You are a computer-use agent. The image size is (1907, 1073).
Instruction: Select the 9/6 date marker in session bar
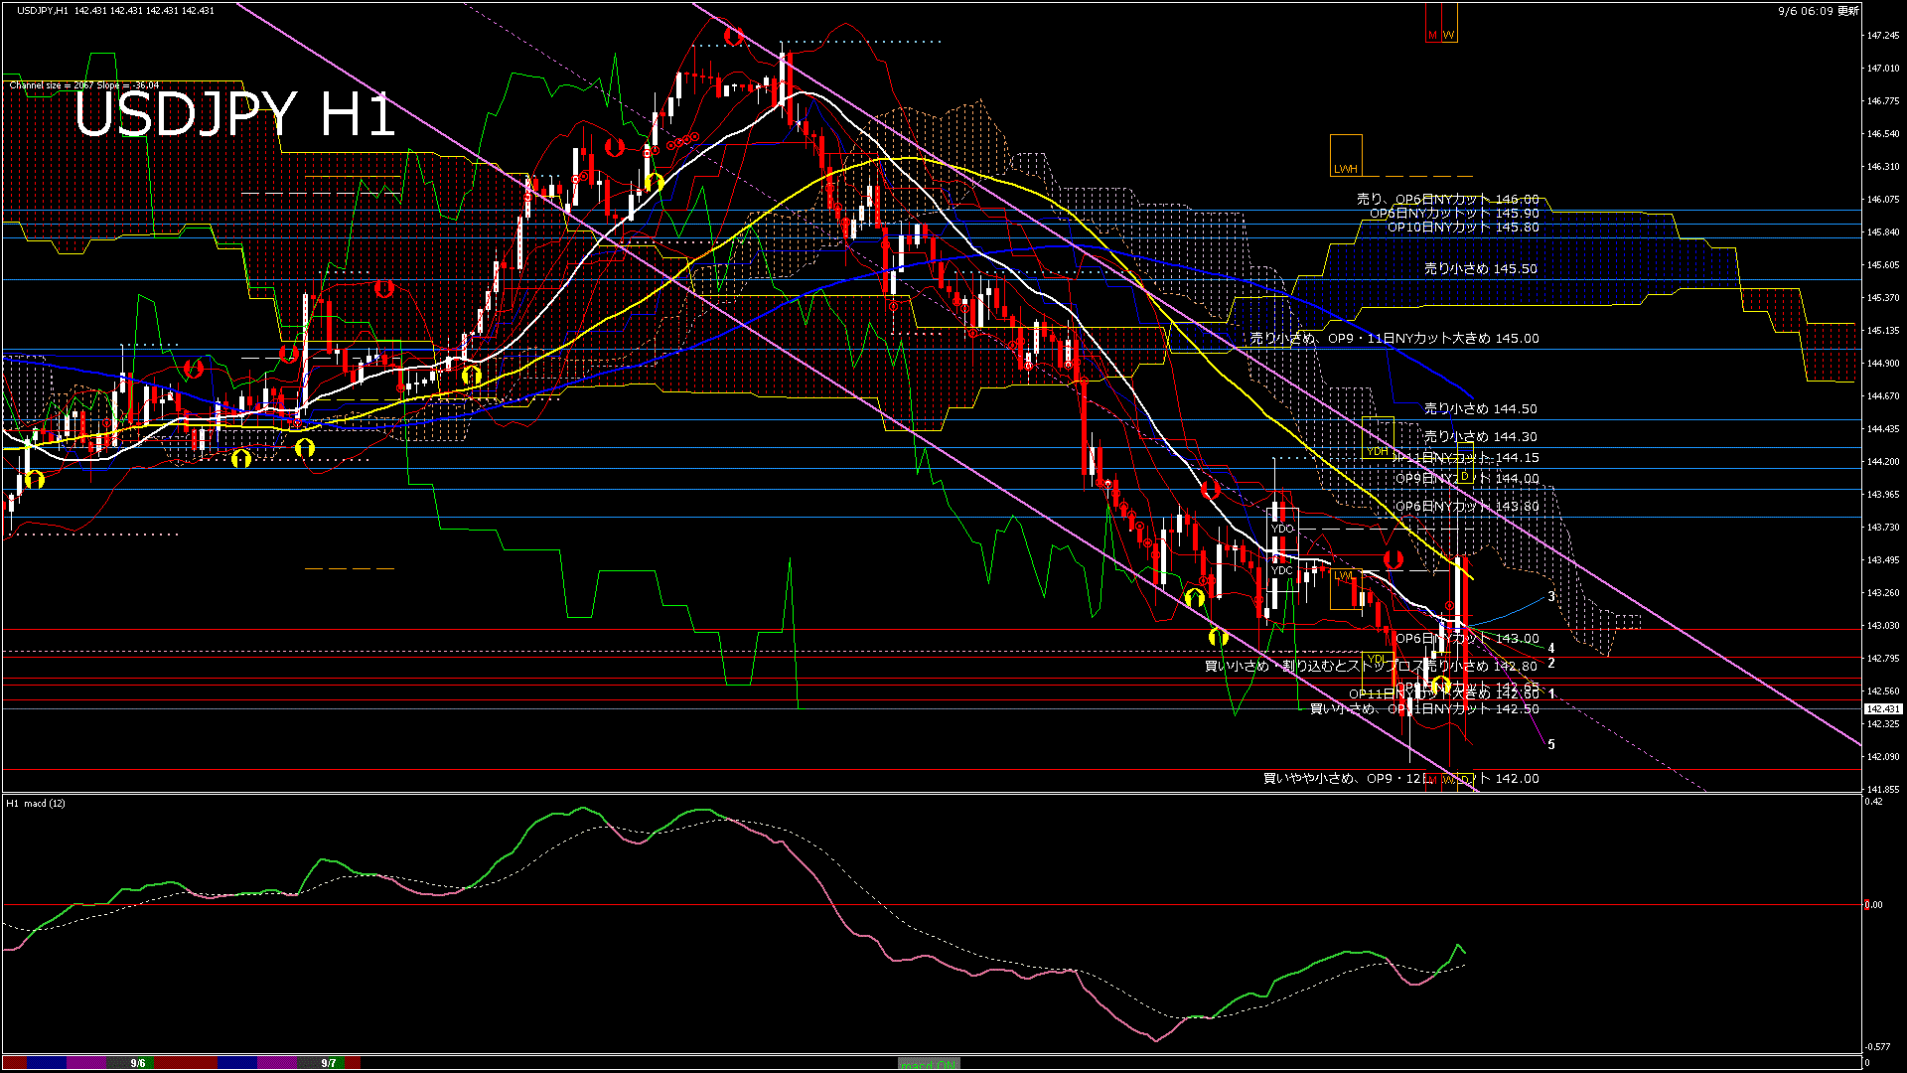tap(138, 1063)
